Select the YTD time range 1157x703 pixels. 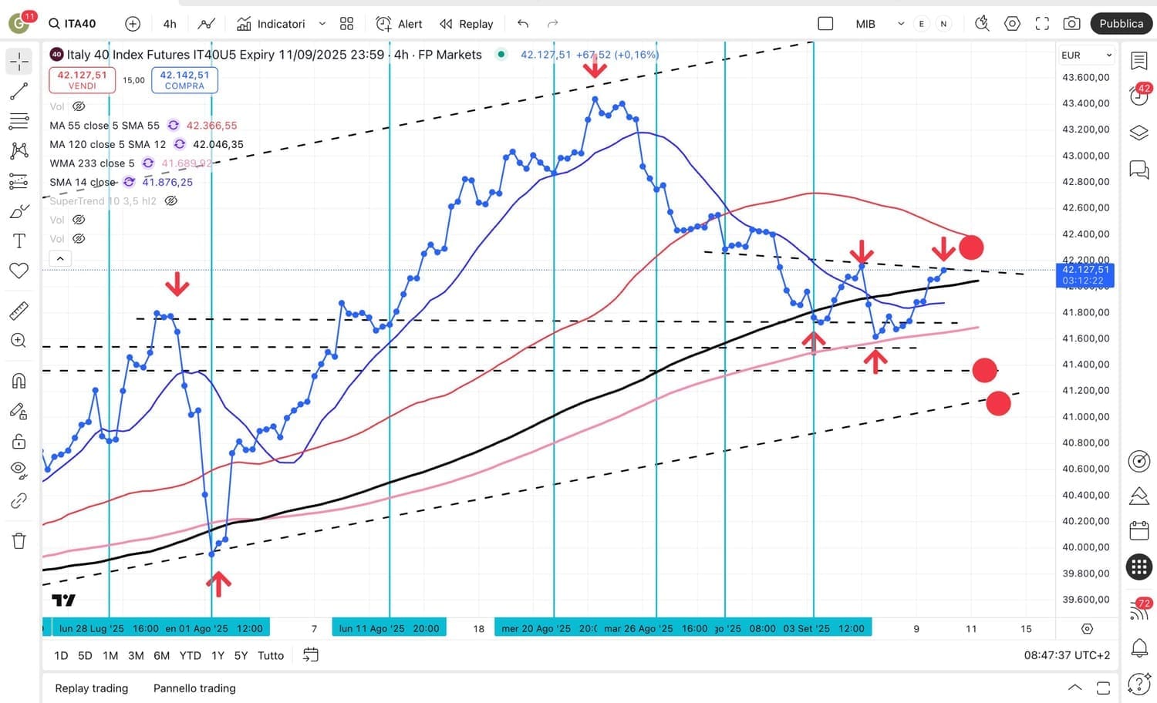pos(190,655)
